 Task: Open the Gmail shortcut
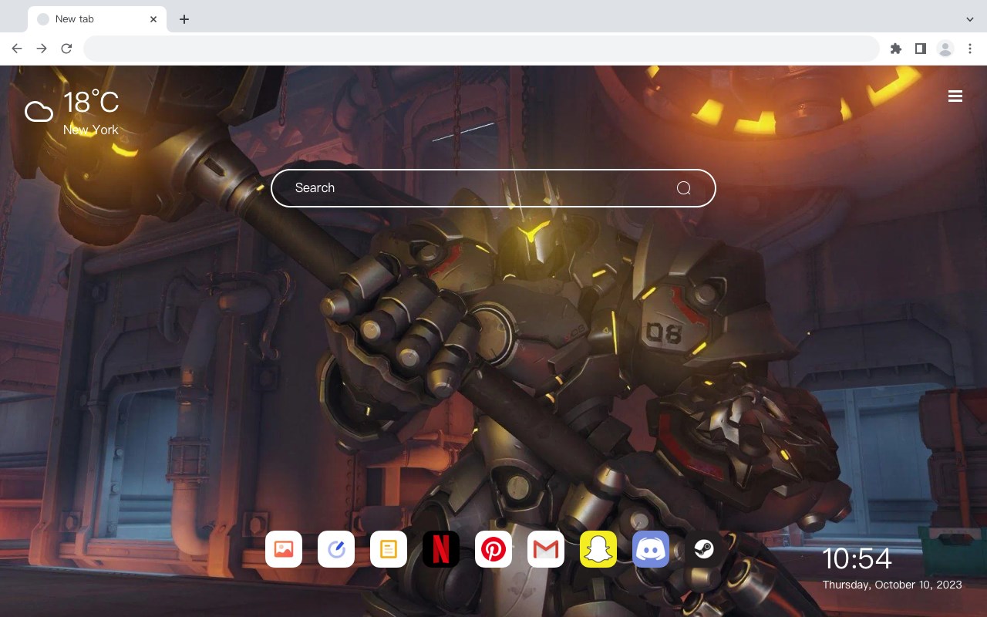(x=546, y=549)
